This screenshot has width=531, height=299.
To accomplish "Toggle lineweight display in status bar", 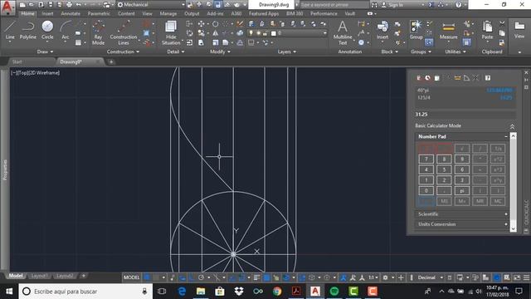I will click(256, 277).
